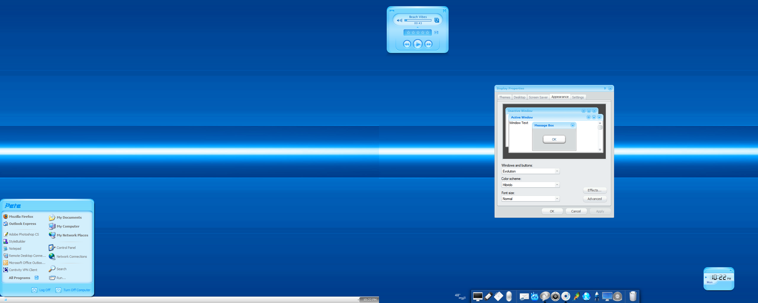Click the Advanced button
Image resolution: width=758 pixels, height=303 pixels.
point(595,199)
